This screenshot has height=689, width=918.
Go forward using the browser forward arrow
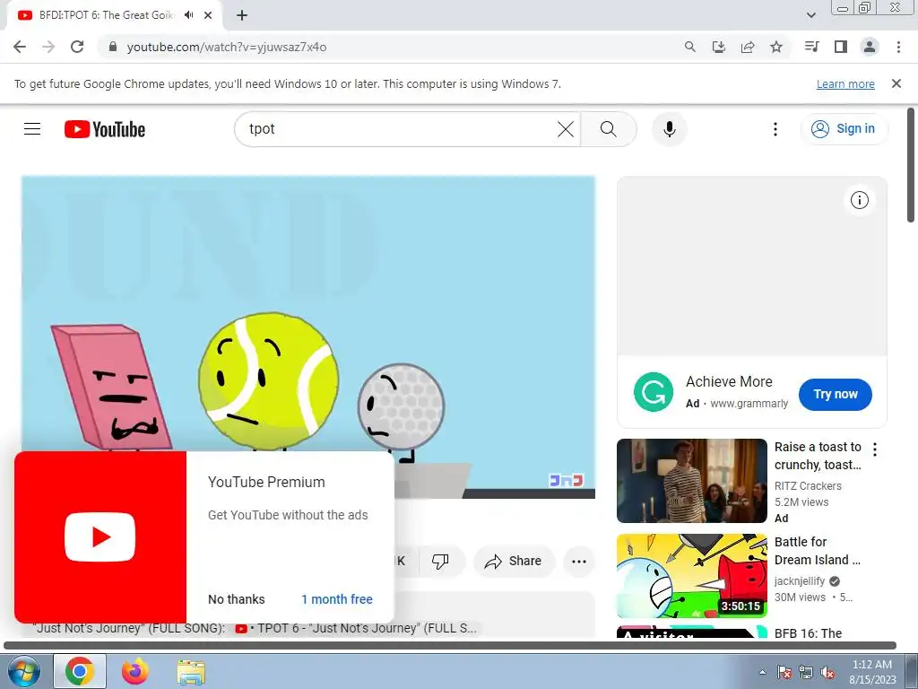[48, 47]
